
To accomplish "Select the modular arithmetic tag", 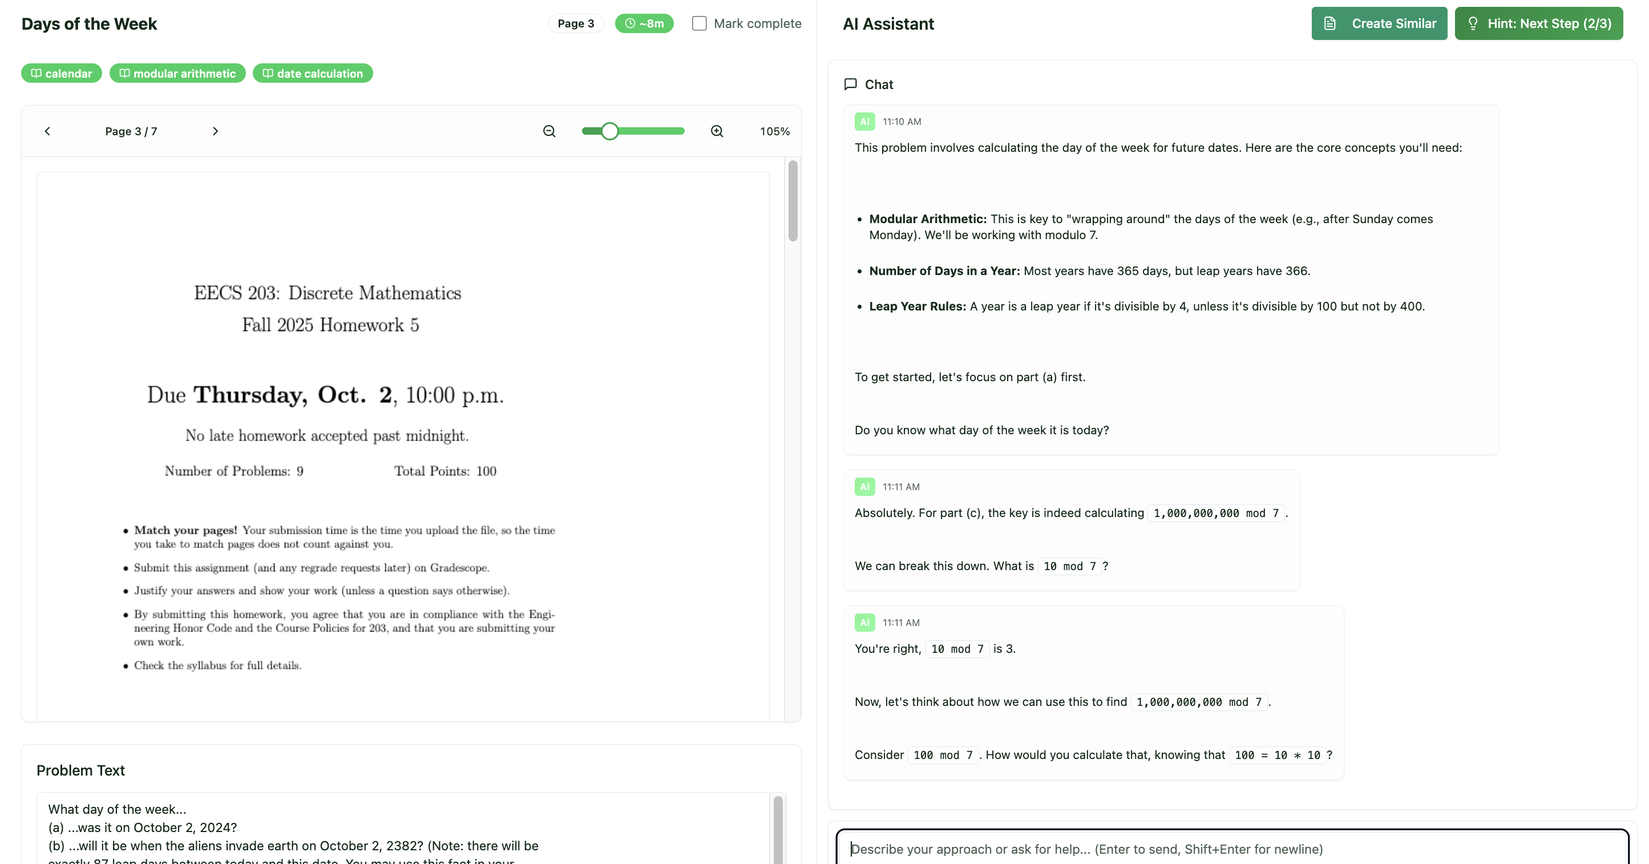I will pos(177,74).
